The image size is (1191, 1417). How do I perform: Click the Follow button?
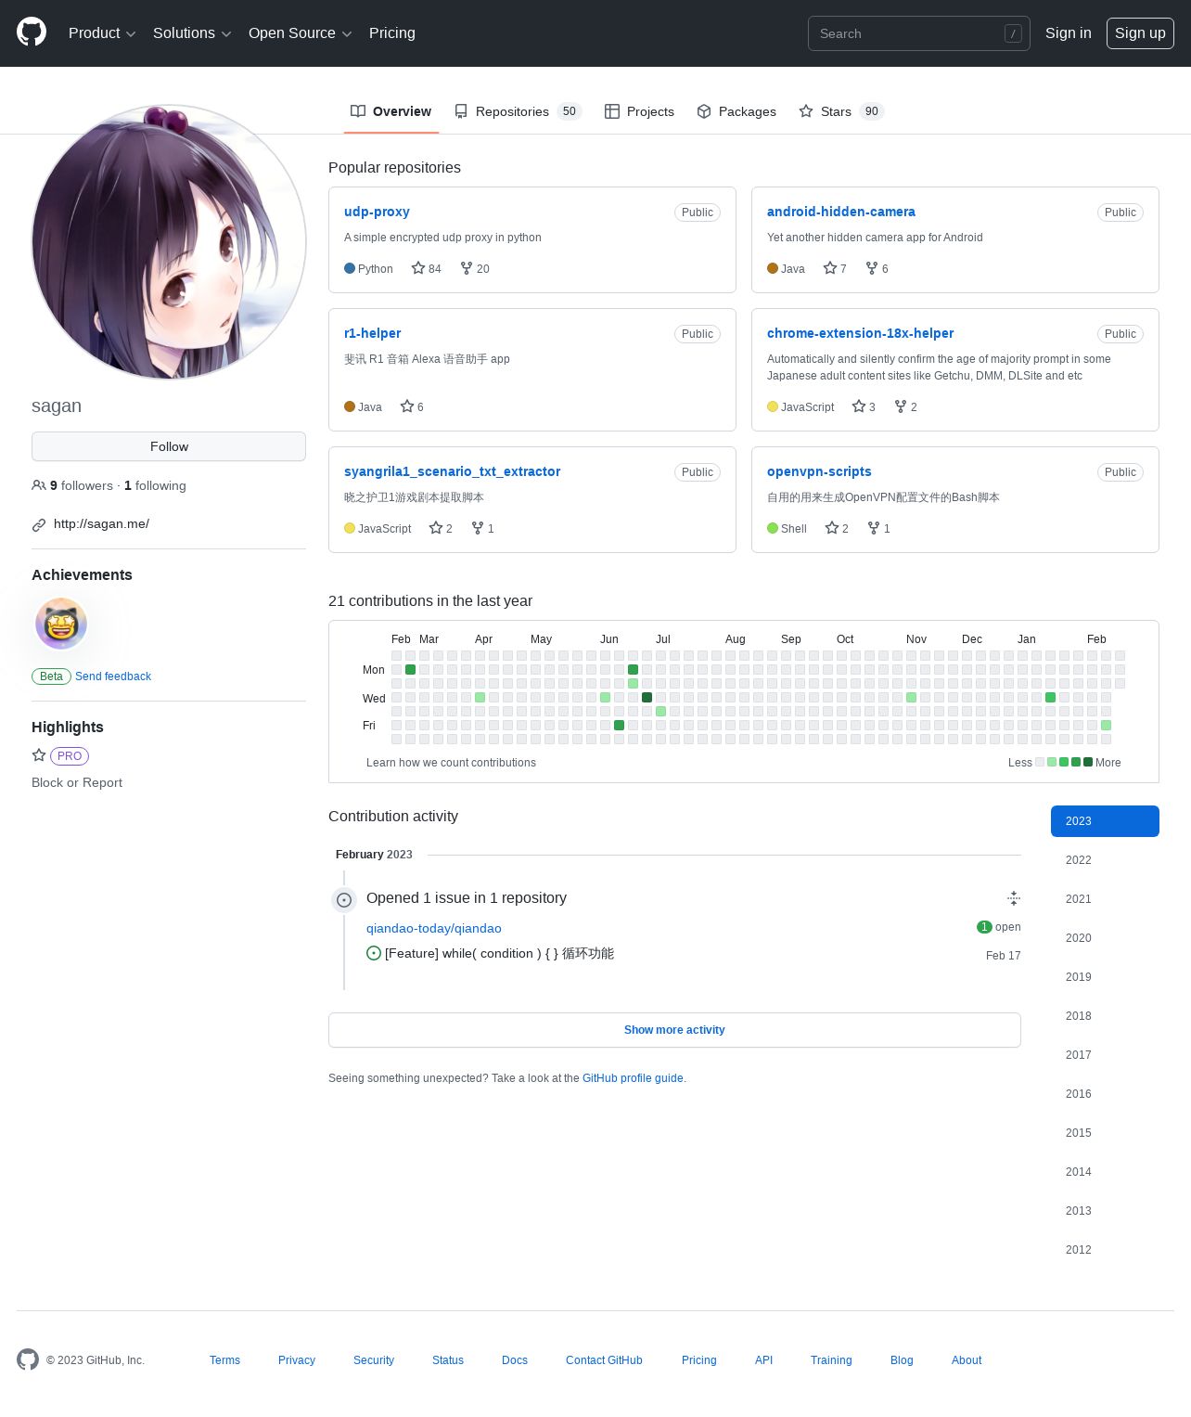click(169, 446)
